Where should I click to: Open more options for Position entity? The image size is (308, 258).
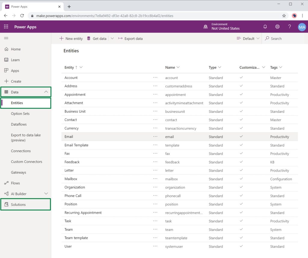pos(155,204)
